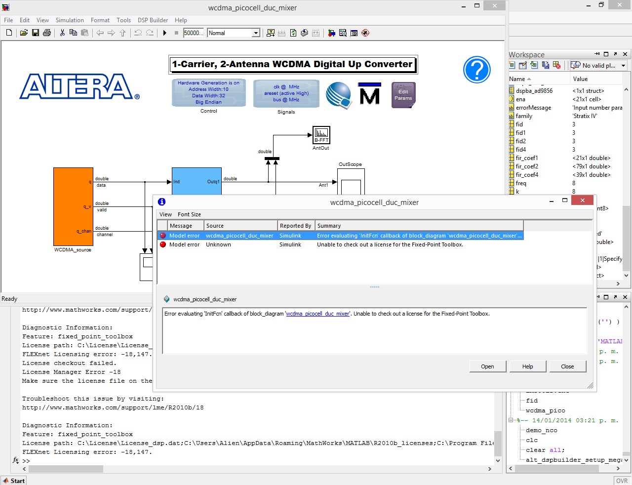Viewport: 632px width, 485px height.
Task: Refresh Model blocks with the green arrows icon
Action: click(x=293, y=33)
